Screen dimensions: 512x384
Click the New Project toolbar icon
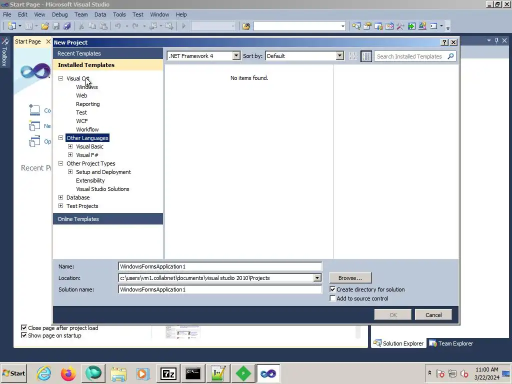(x=12, y=26)
